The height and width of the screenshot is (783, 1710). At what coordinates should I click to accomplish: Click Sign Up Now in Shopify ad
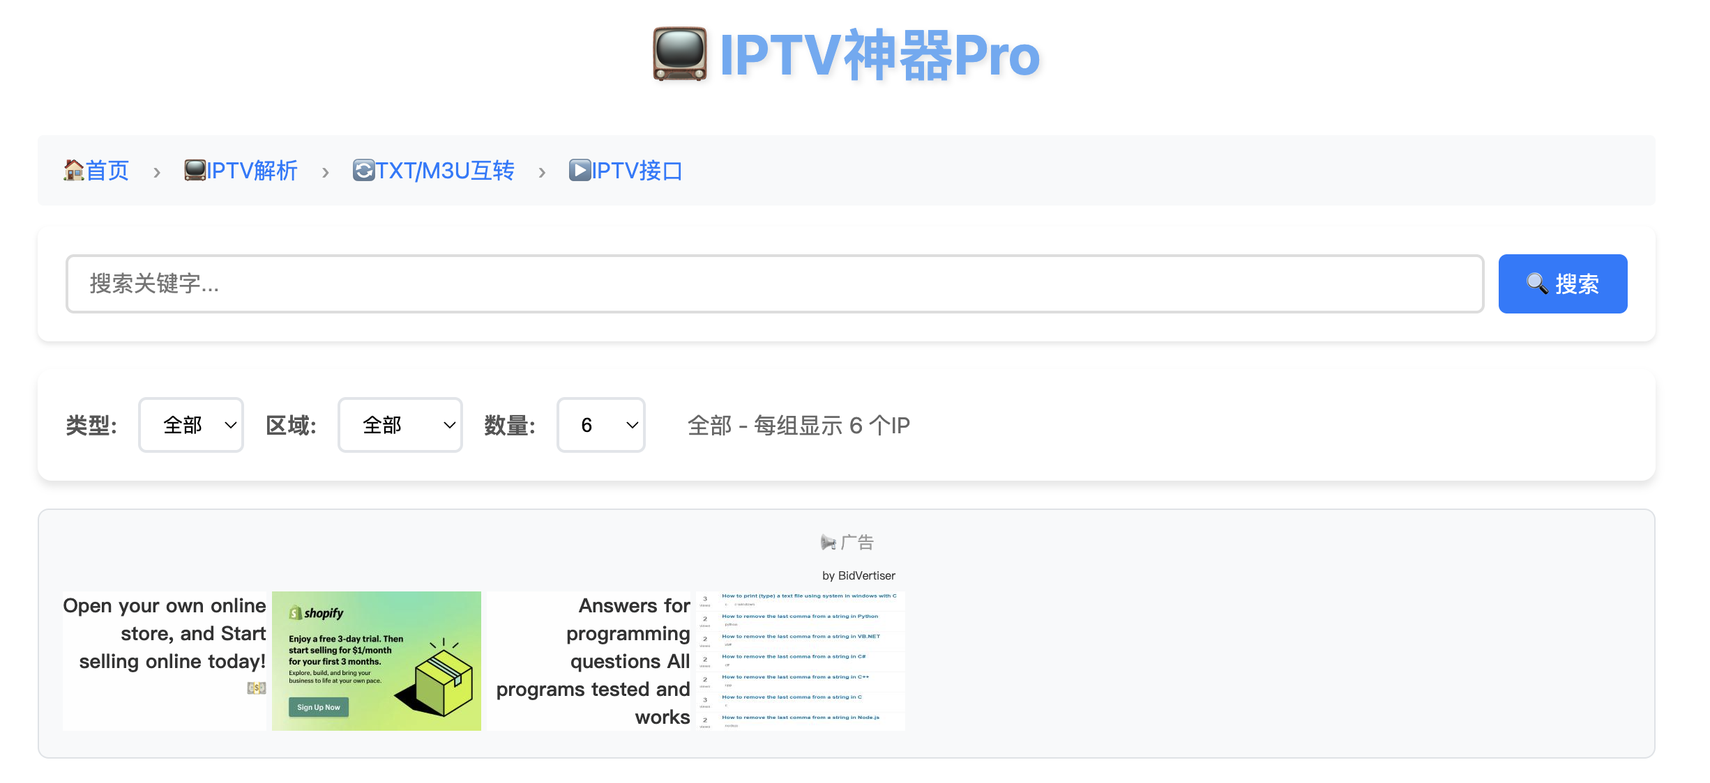319,707
